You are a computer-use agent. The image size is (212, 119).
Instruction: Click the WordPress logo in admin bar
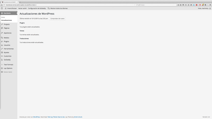point(2,8)
